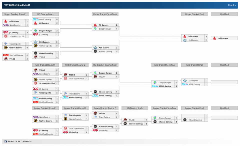Image resolution: width=240 pixels, height=146 pixels.
Task: Click All Gamers logo in Upper Bracket Semifinals
Action: (95, 25)
